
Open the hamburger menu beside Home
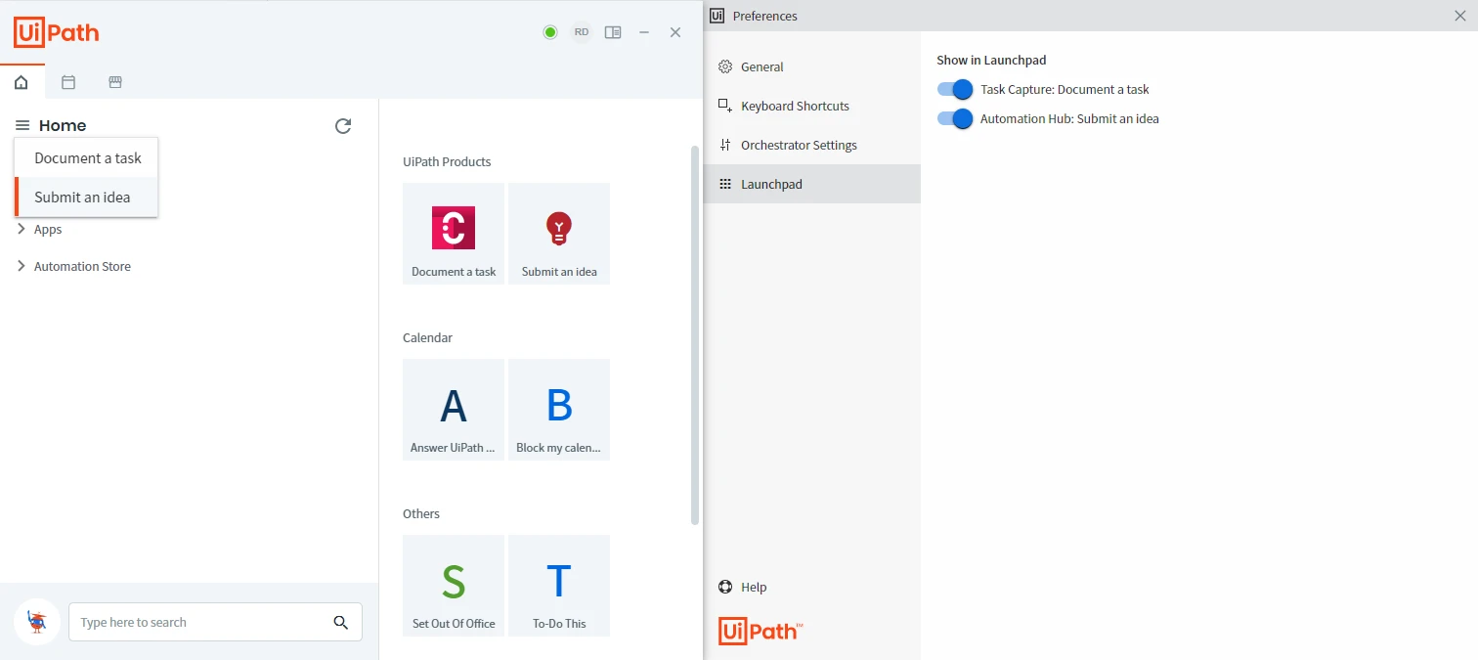click(22, 125)
